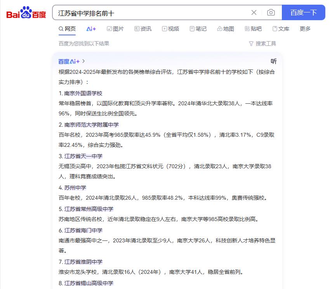Expand the 更多 menu
330x289 pixels.
pos(305,29)
